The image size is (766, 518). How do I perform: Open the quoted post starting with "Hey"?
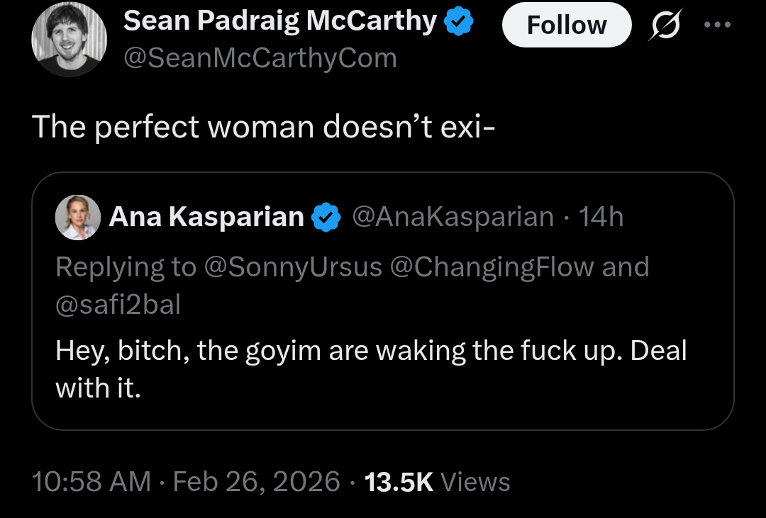pos(371,368)
